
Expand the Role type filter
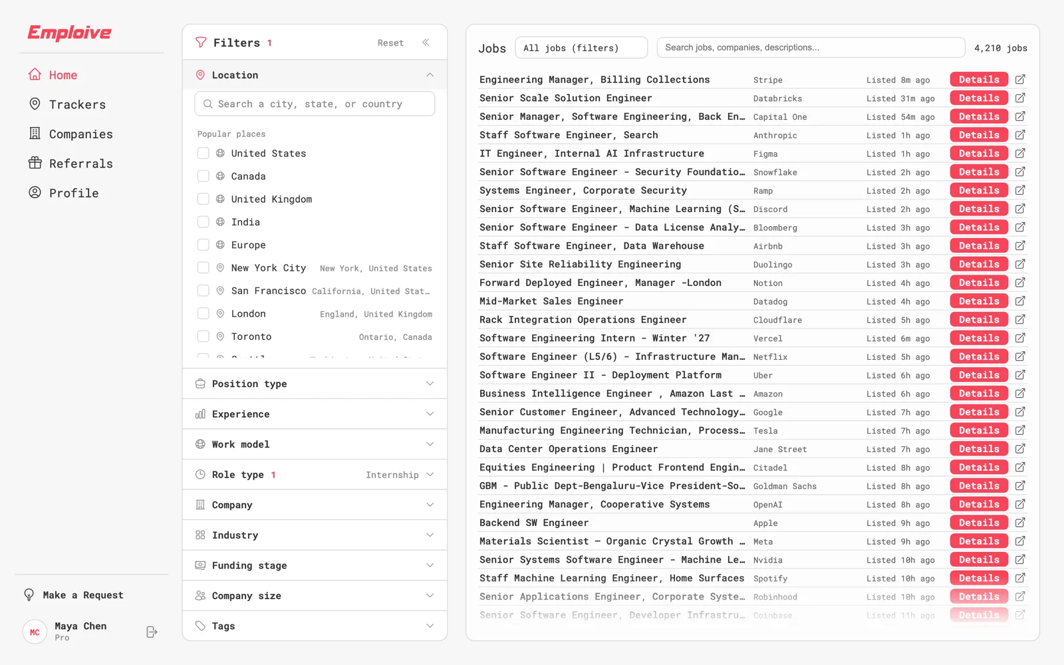tap(315, 475)
